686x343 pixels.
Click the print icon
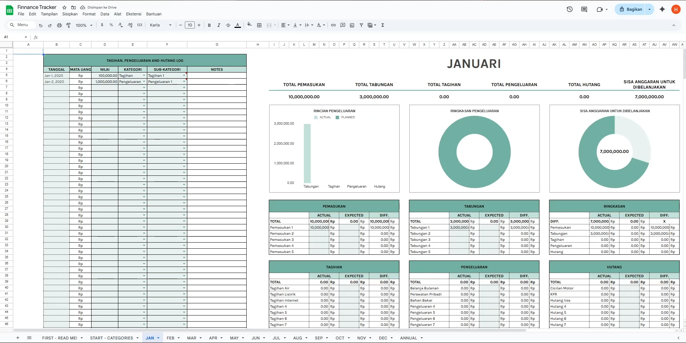(x=59, y=25)
